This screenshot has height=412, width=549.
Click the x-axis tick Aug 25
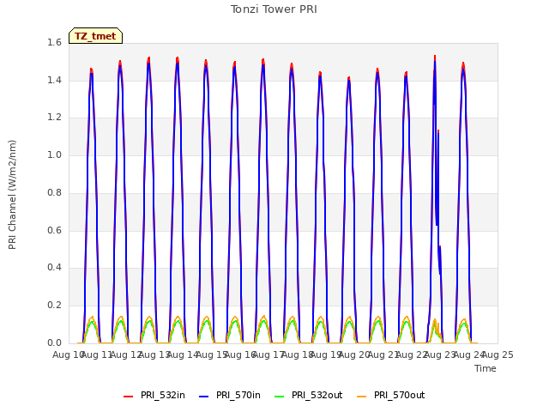tap(498, 354)
